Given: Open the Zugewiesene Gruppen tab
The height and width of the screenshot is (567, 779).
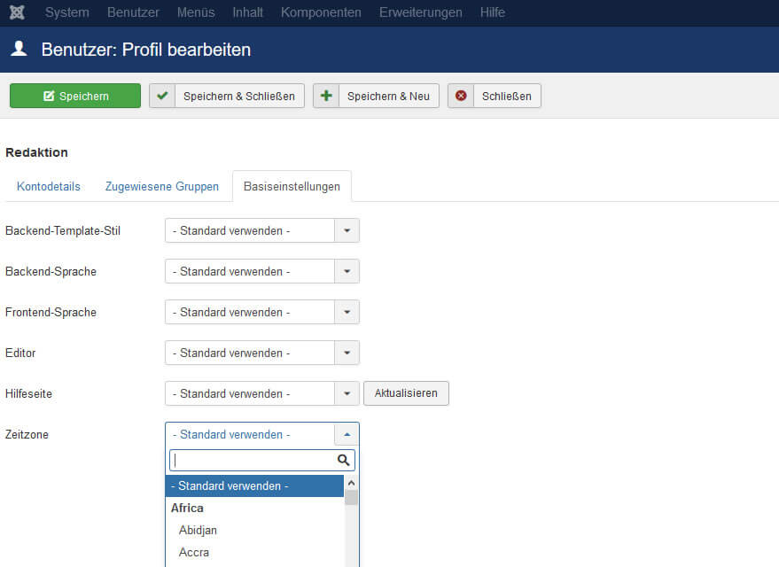Looking at the screenshot, I should [x=161, y=187].
